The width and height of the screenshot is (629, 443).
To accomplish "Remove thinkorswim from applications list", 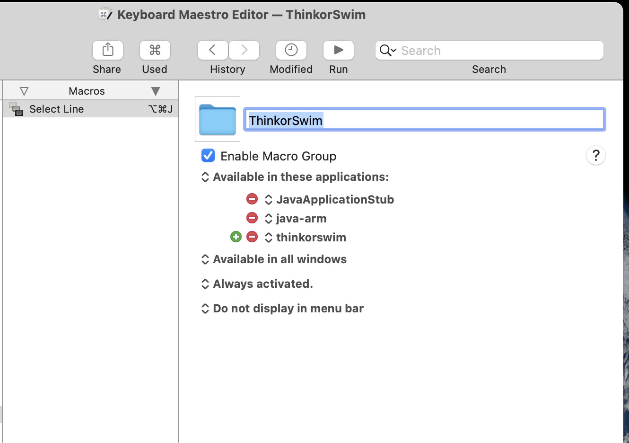I will [x=252, y=237].
